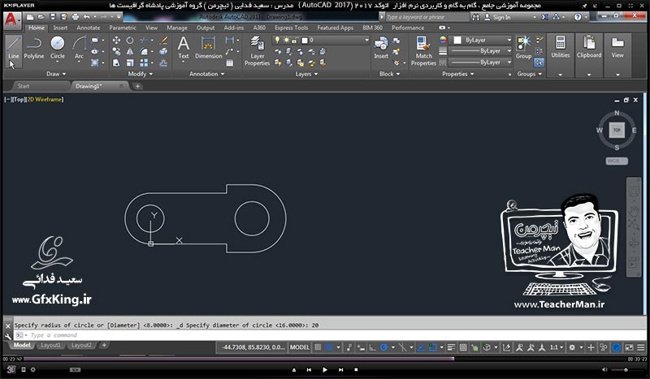Expand the Block panel dropdown
650x379 pixels.
(390, 74)
